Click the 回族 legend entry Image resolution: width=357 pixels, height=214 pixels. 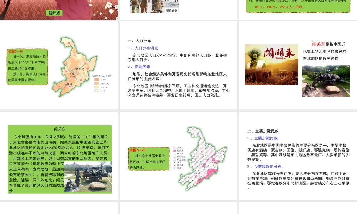tap(177, 168)
